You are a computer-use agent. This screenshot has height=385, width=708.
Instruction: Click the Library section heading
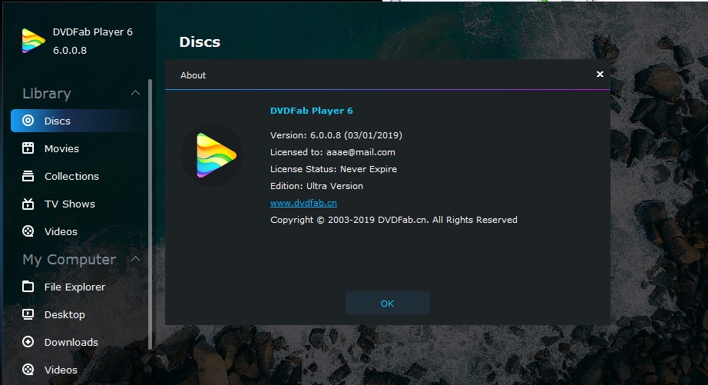tap(47, 93)
